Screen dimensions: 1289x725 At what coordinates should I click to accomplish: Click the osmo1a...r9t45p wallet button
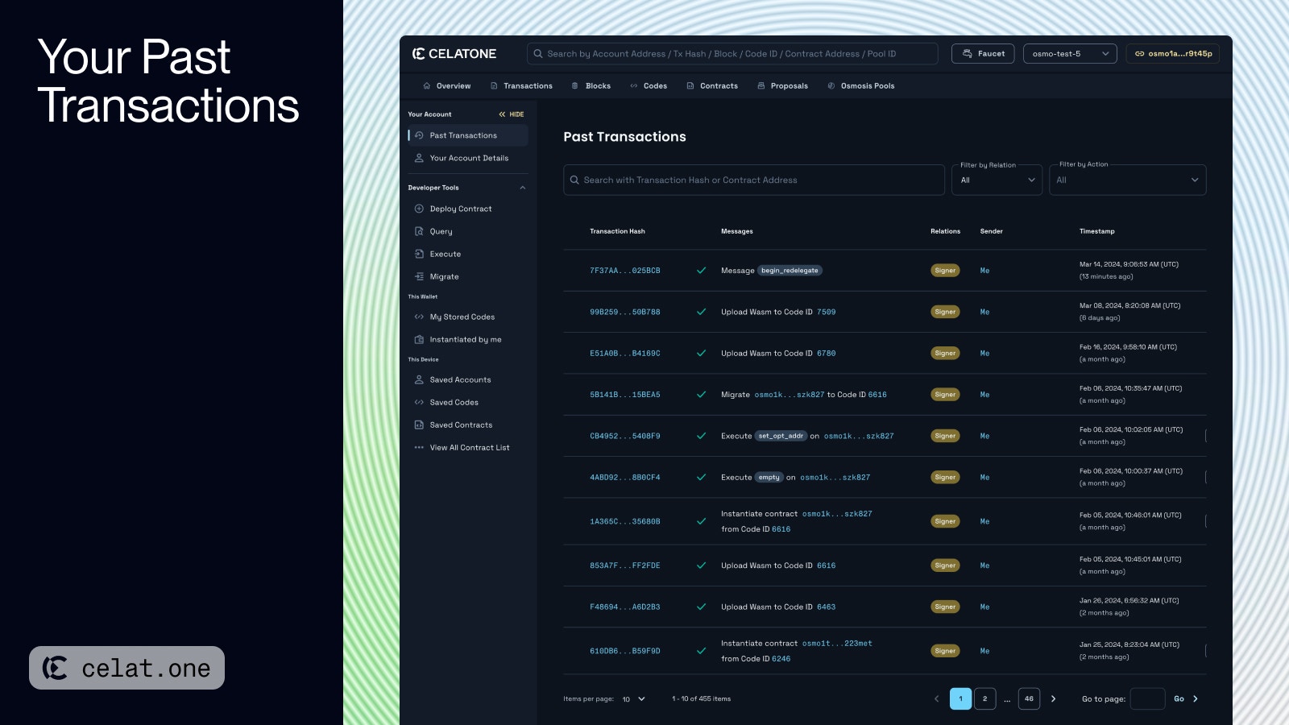pyautogui.click(x=1173, y=54)
